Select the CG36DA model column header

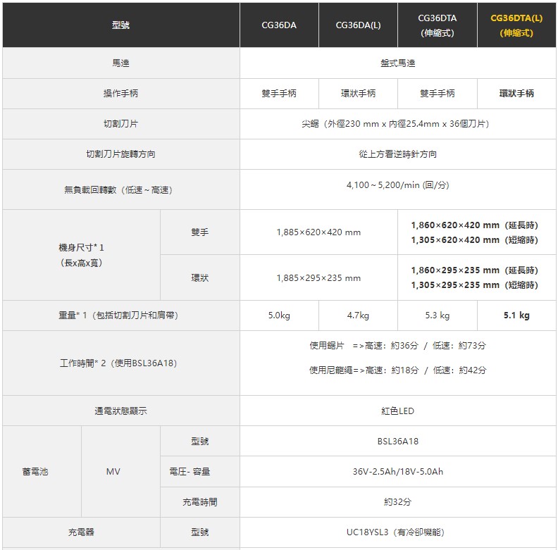pos(279,25)
